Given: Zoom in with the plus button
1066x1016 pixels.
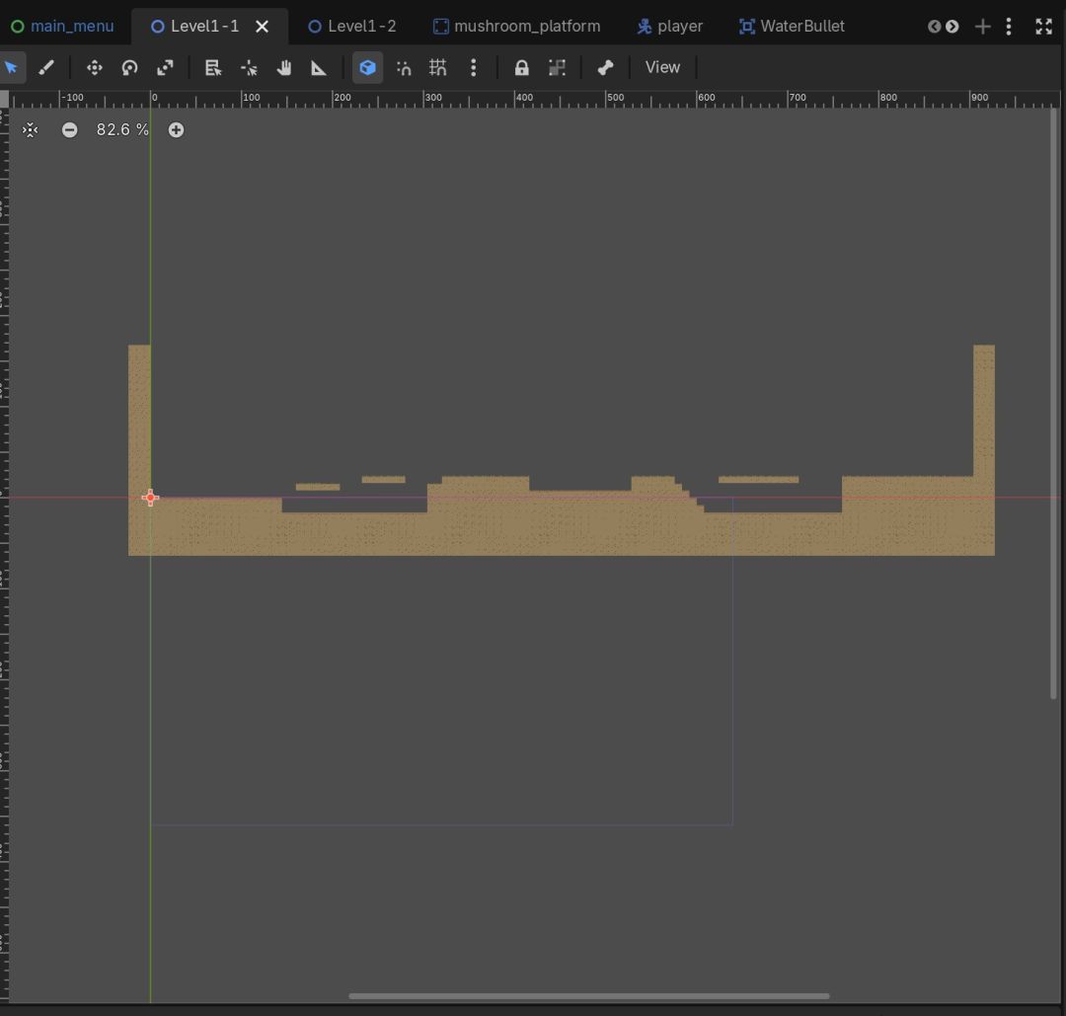Looking at the screenshot, I should click(176, 130).
